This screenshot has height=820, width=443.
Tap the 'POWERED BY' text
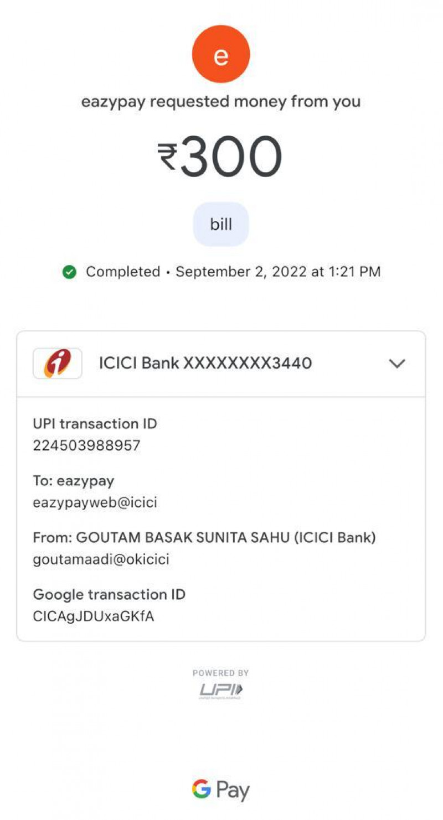click(x=221, y=673)
